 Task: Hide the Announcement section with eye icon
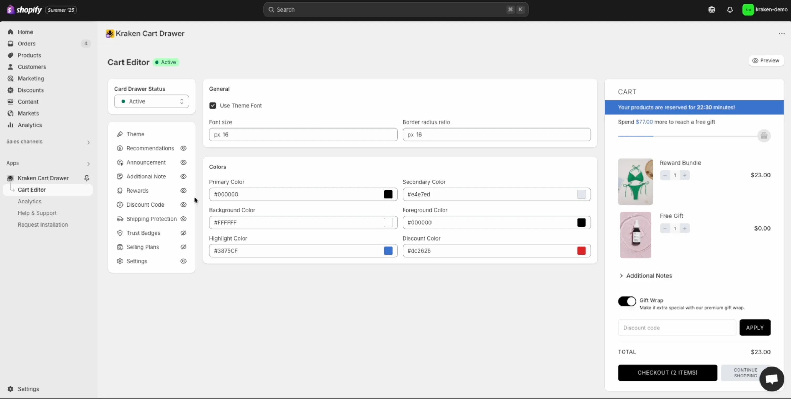(x=183, y=162)
